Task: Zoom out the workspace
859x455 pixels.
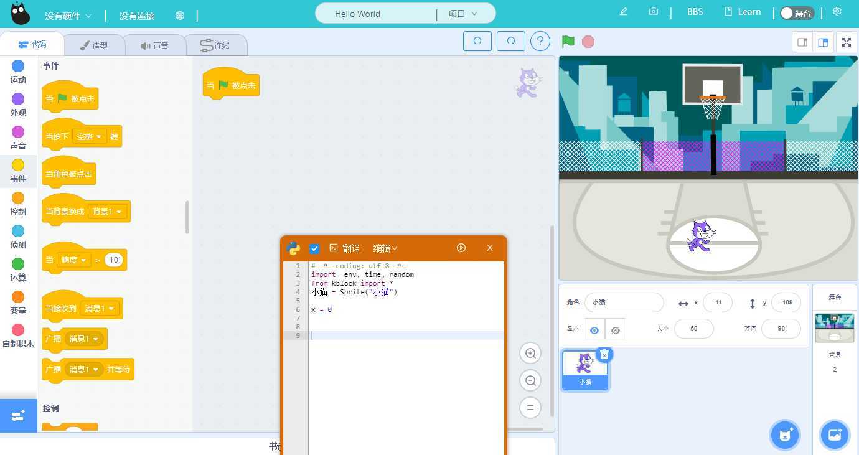Action: tap(530, 380)
